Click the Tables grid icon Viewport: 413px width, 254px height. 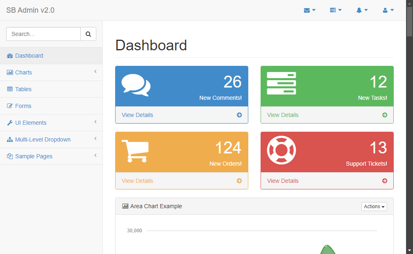click(x=10, y=89)
